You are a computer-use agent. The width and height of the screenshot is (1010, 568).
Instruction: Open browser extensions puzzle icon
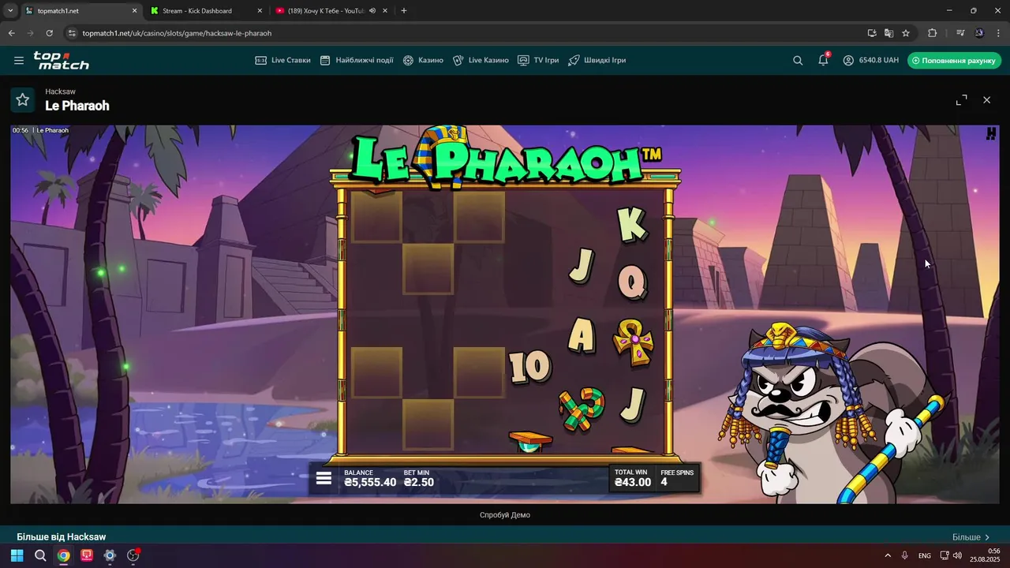(933, 33)
